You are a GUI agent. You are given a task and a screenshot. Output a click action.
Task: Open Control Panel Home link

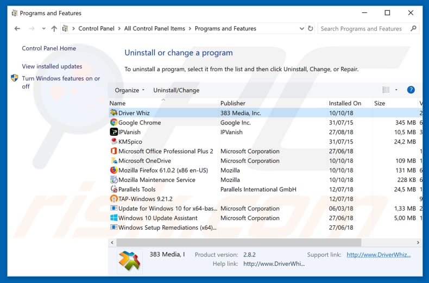(49, 48)
